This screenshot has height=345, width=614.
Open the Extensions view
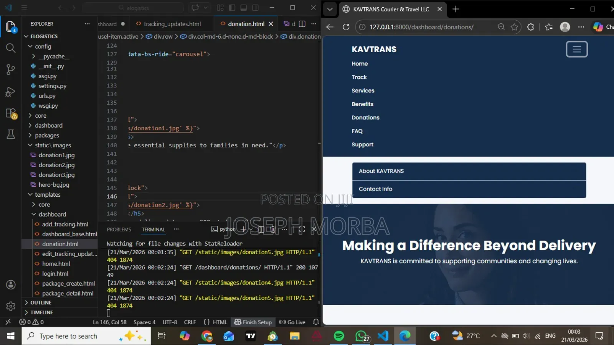11,113
